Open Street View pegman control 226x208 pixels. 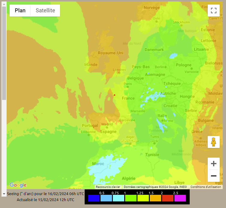coord(214,142)
